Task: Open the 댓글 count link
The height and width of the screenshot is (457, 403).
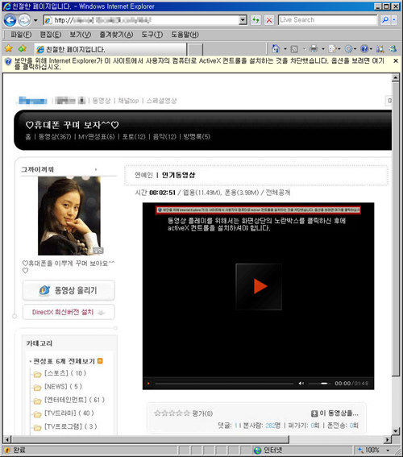Action: (x=227, y=426)
